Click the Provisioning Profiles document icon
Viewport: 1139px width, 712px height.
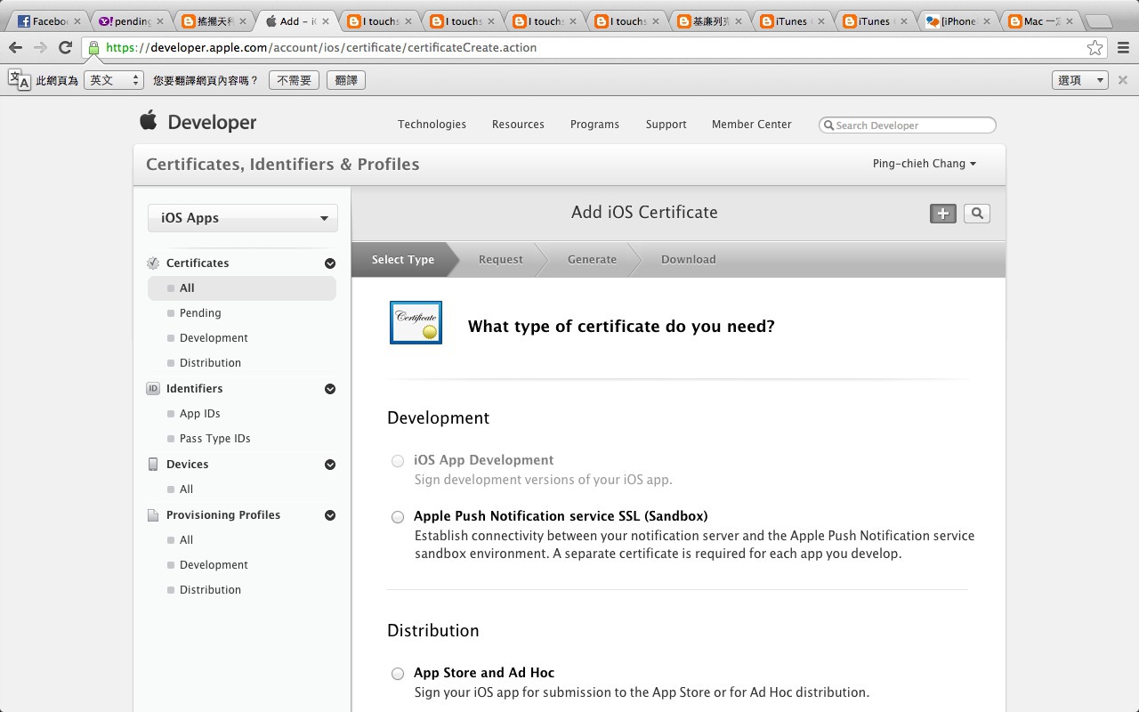(153, 515)
